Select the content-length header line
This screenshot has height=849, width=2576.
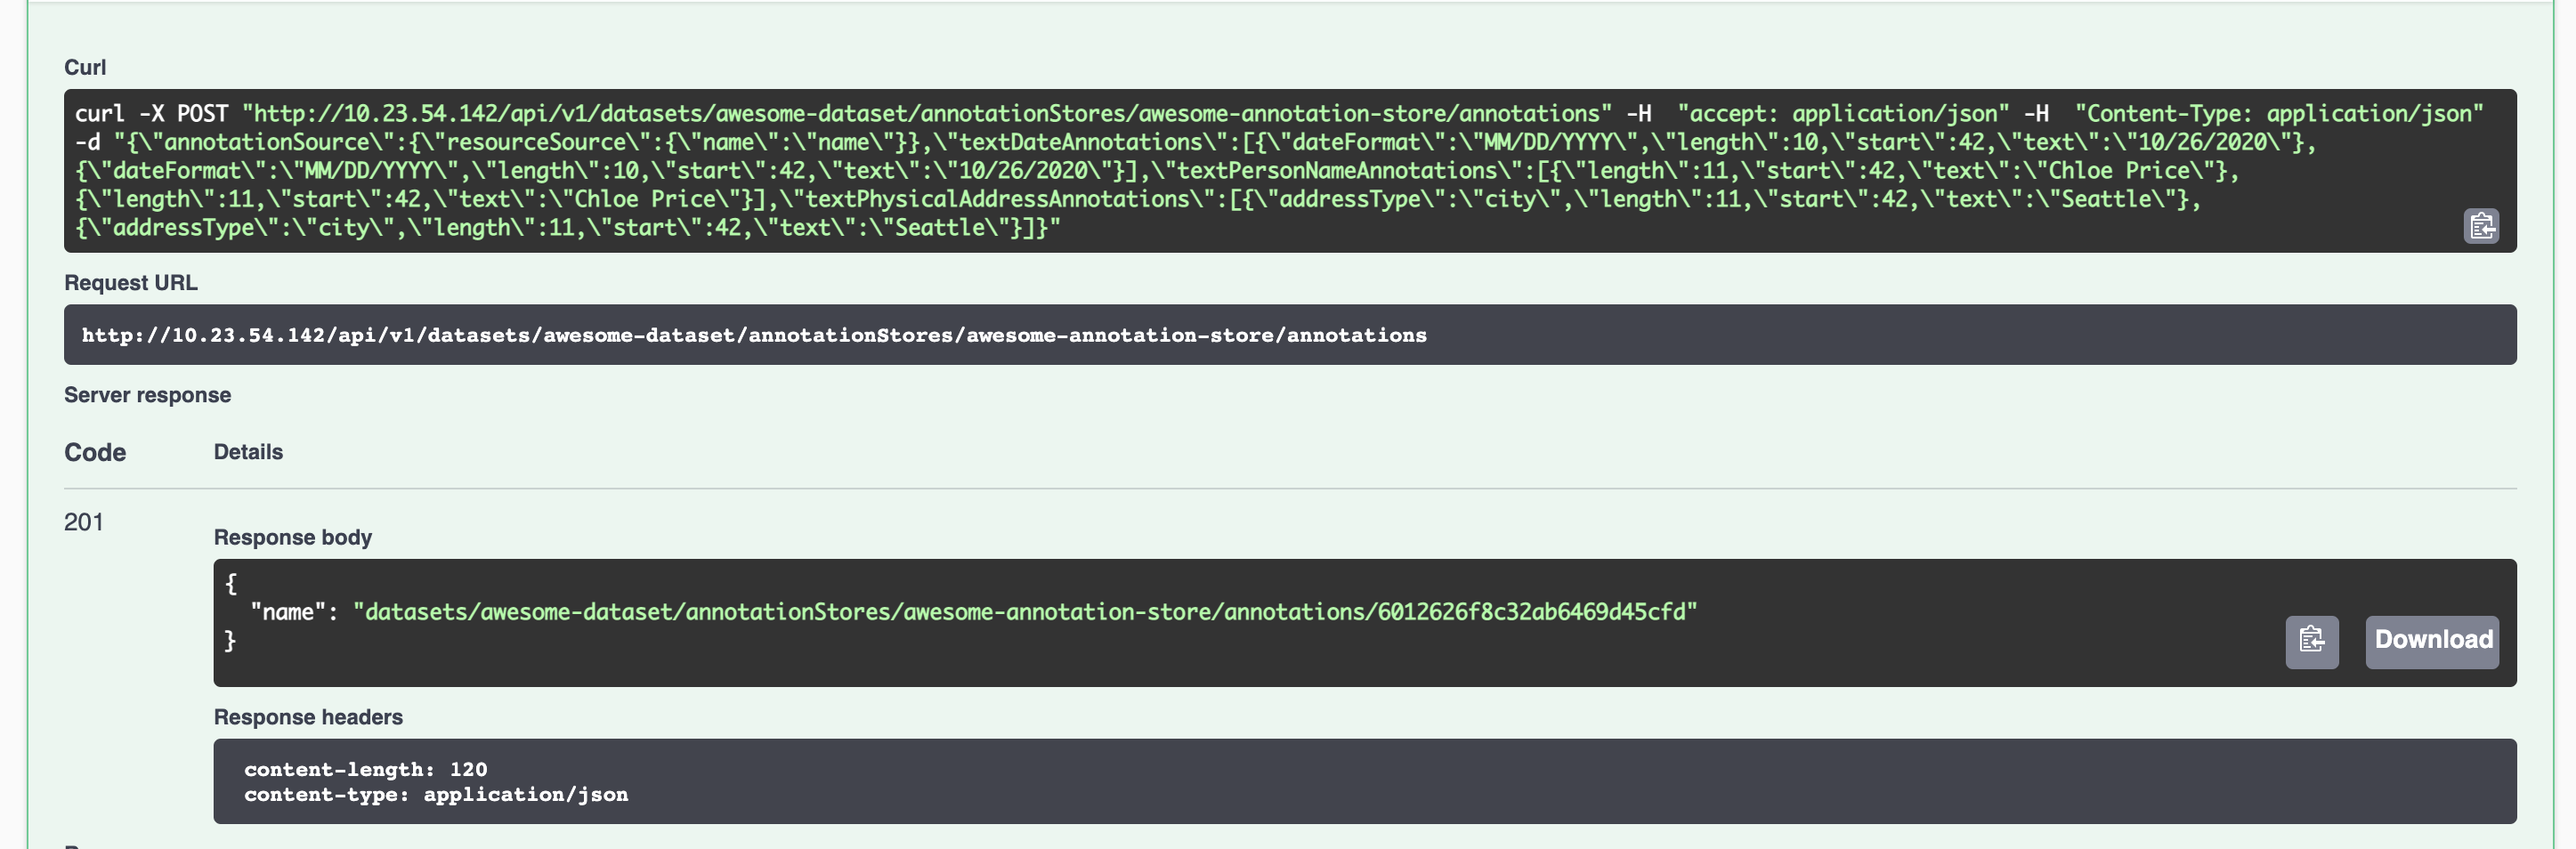(x=366, y=769)
